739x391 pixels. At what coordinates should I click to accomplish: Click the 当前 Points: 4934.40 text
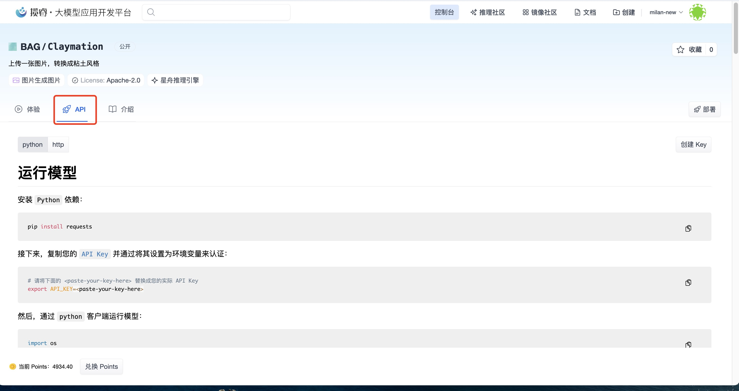pos(46,366)
